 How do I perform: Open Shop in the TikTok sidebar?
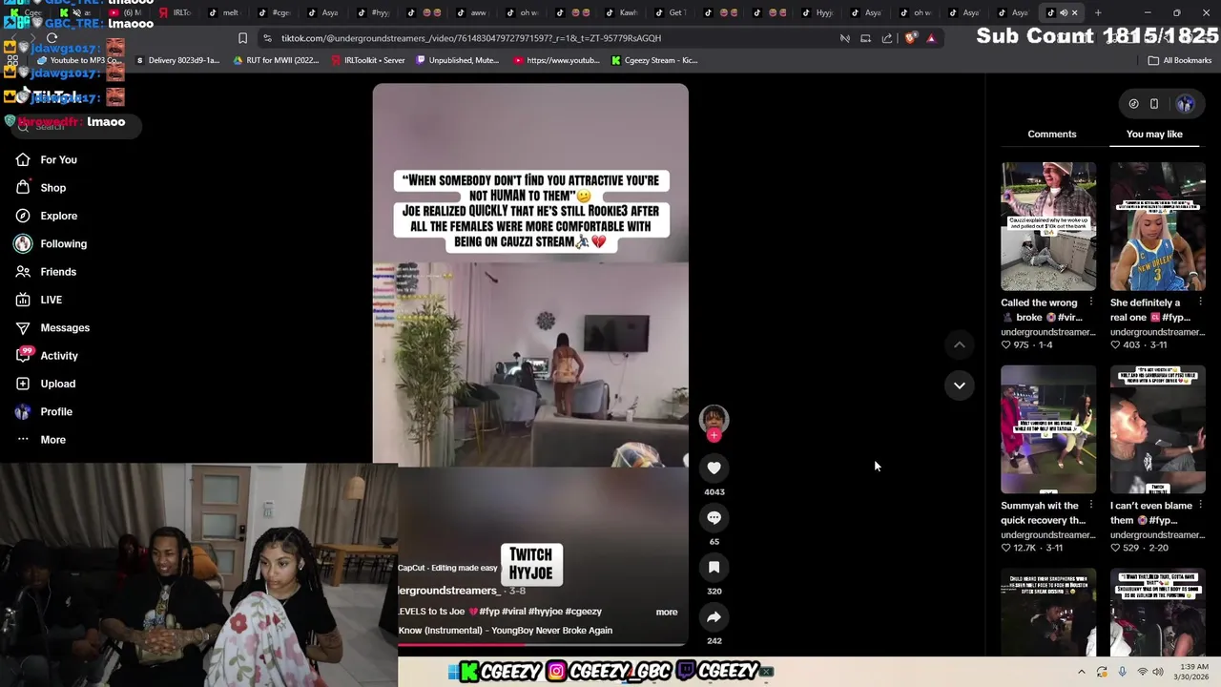(x=52, y=188)
